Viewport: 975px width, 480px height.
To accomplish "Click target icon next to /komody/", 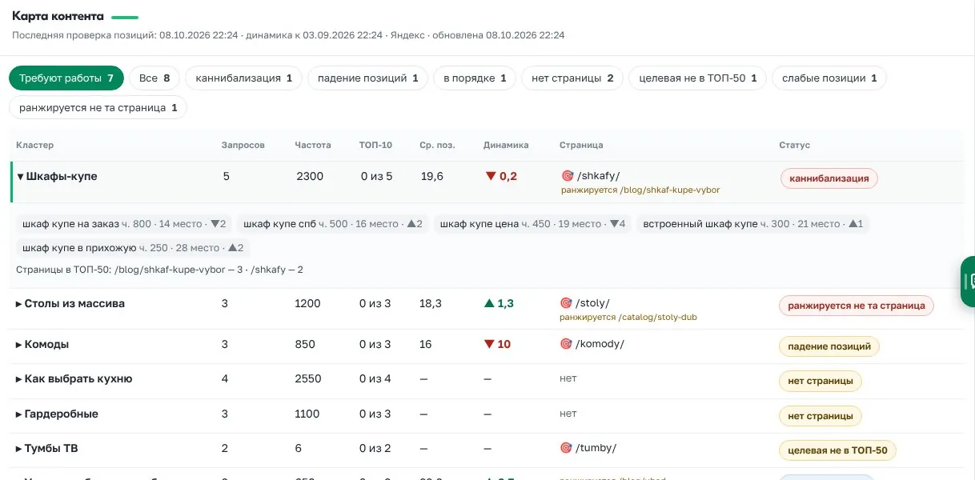I will pos(567,344).
